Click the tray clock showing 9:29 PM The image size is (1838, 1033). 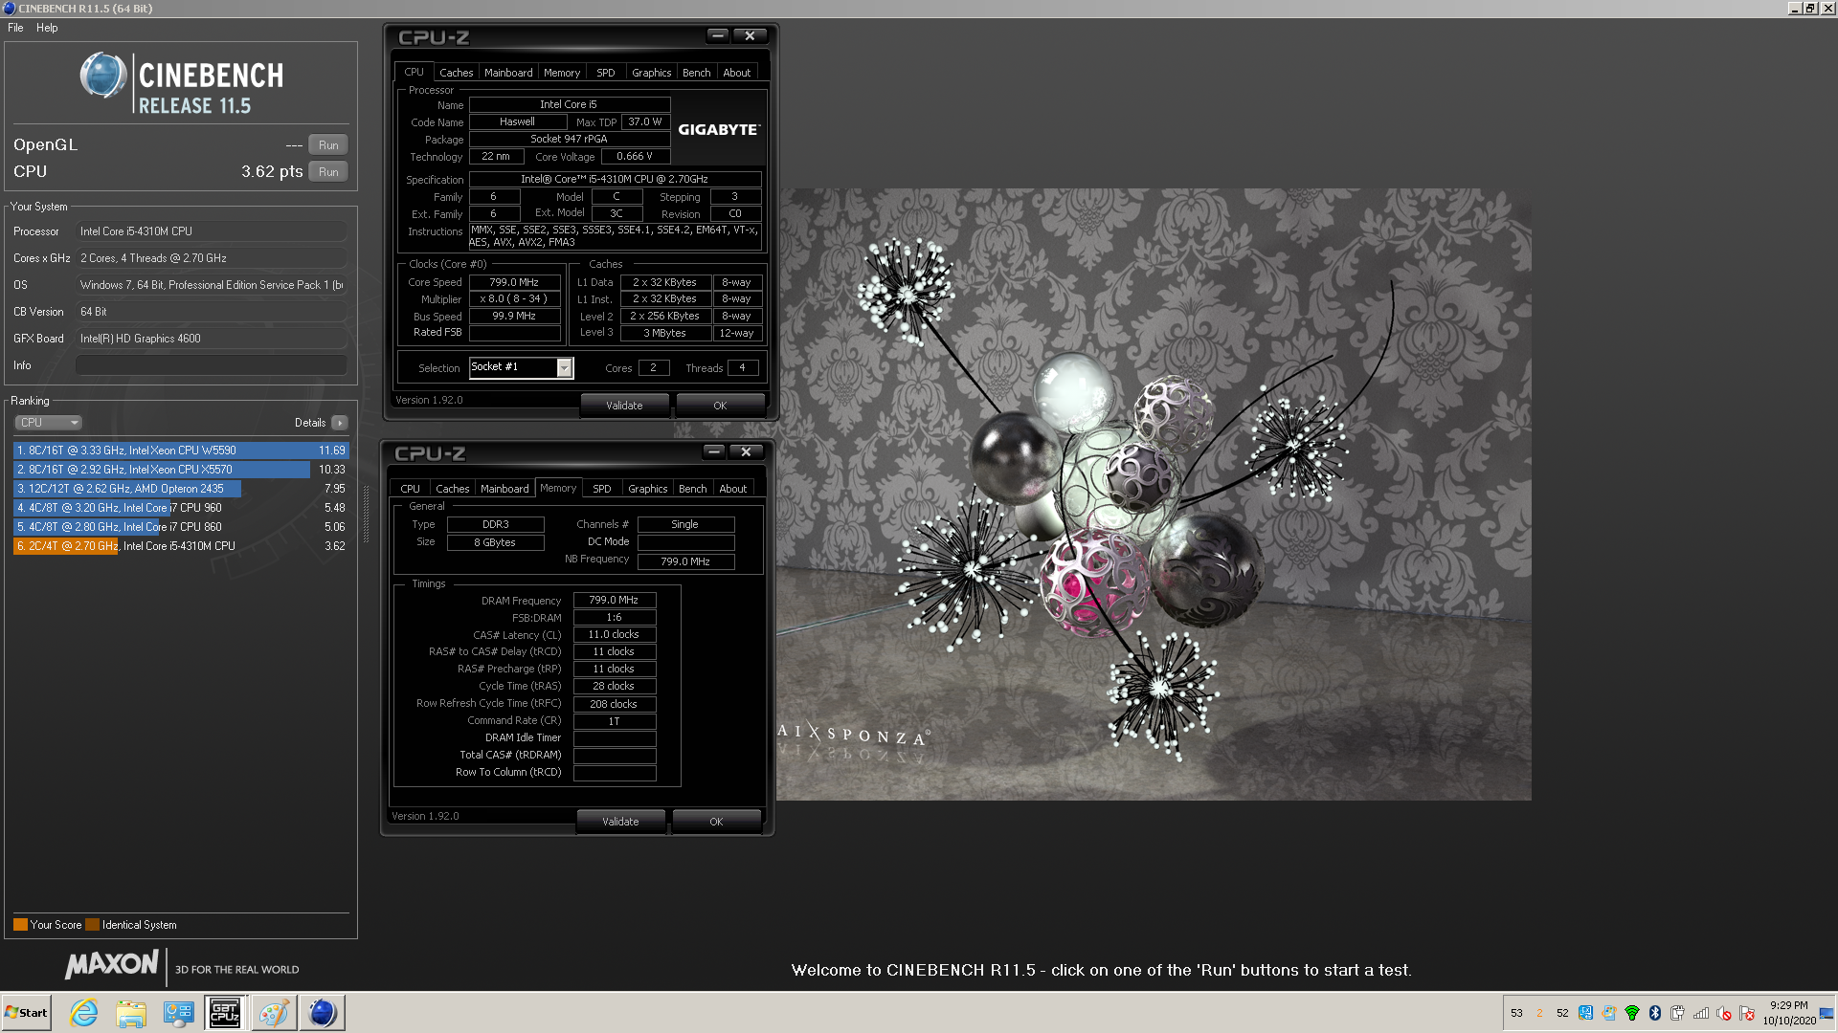[x=1788, y=1013]
